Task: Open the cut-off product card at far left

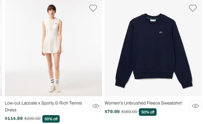Action: [x=1, y=48]
